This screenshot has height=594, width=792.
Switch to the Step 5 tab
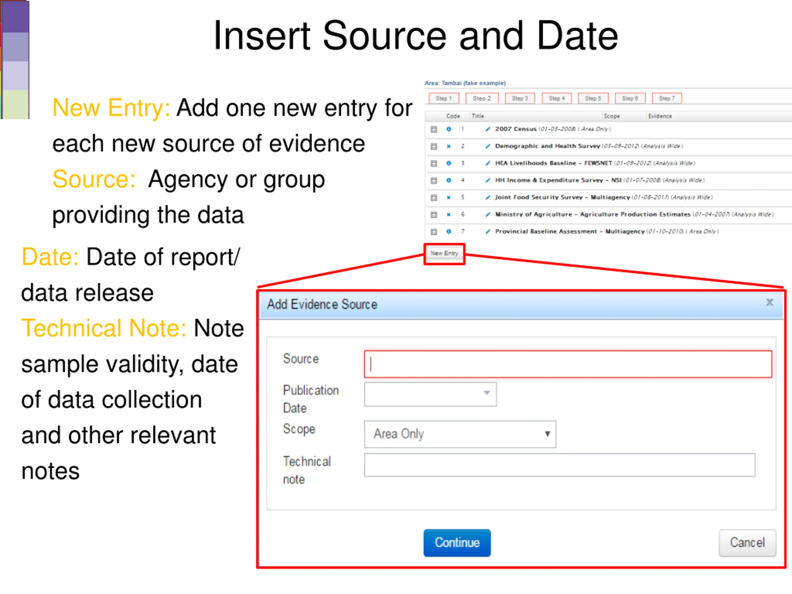coord(593,98)
